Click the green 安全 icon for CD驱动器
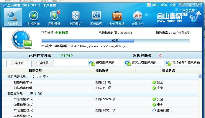This screenshot has height=118, width=205. (154, 105)
